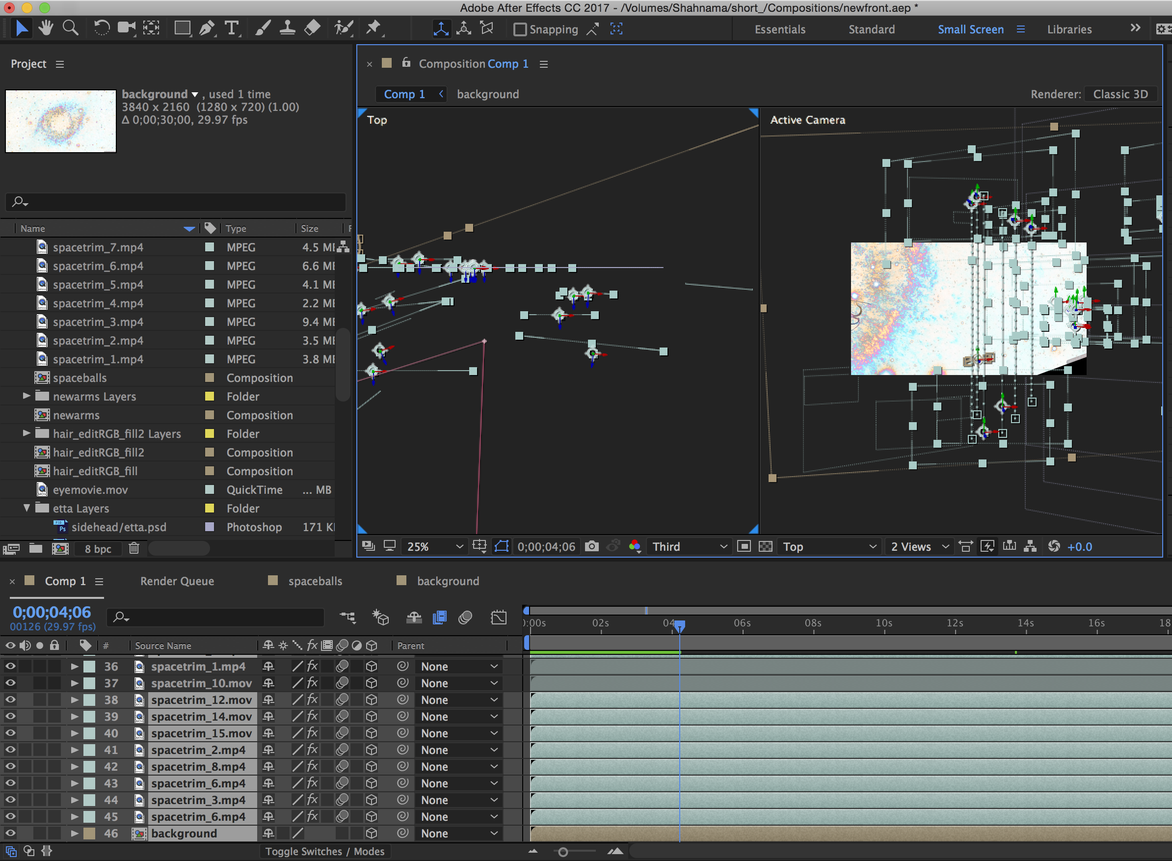
Task: Take a snapshot with camera icon
Action: click(591, 546)
